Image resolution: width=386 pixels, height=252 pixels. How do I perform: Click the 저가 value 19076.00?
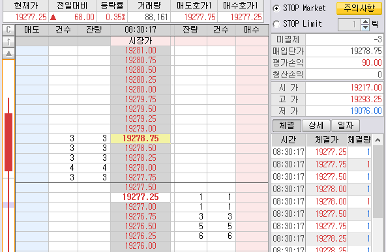(x=366, y=111)
